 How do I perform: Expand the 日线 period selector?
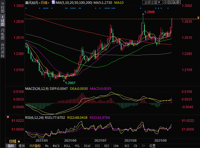tap(14, 141)
